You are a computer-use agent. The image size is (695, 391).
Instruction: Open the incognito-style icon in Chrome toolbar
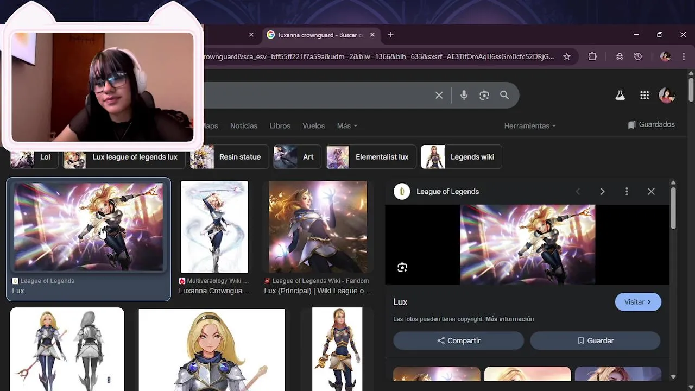[620, 56]
